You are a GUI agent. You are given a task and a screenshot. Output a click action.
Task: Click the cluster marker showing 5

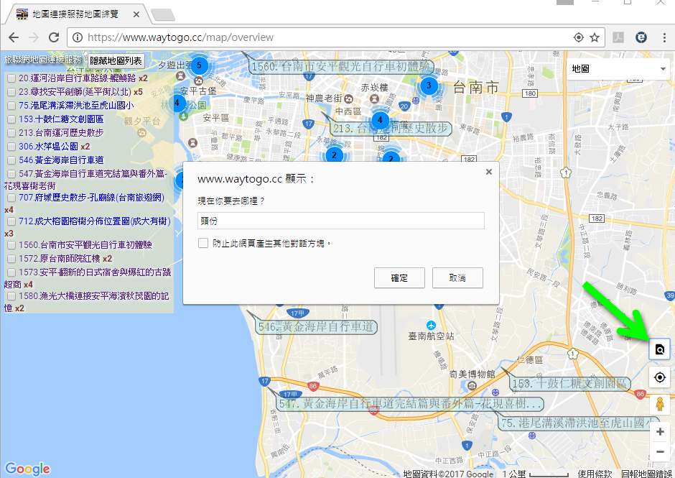pos(199,65)
